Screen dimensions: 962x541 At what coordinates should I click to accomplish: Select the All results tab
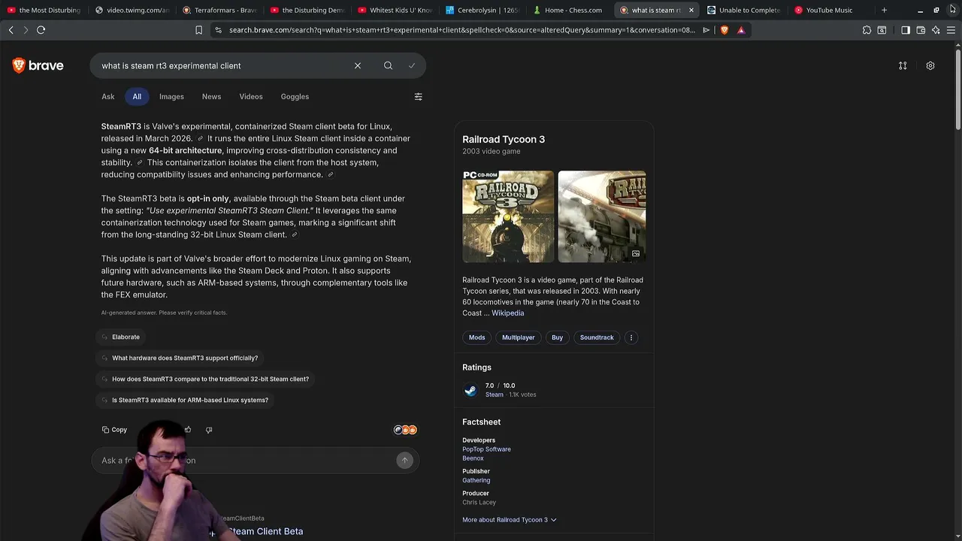[x=137, y=96]
